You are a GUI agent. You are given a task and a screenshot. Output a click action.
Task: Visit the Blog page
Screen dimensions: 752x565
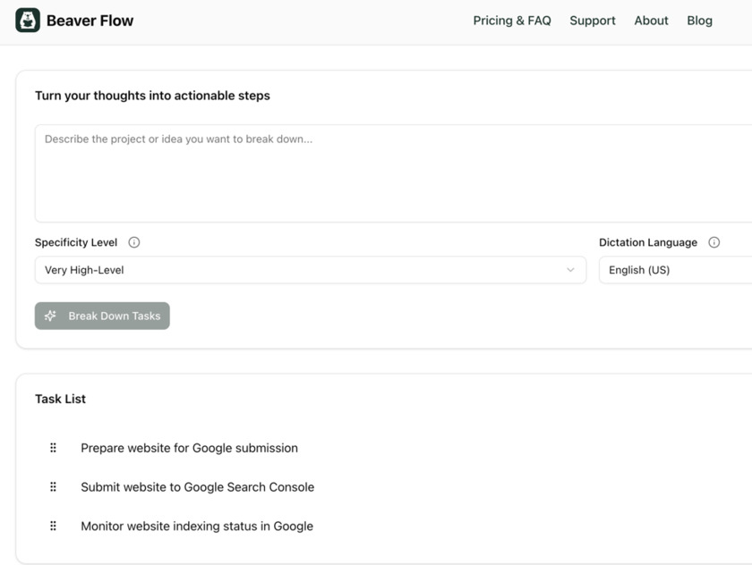pyautogui.click(x=699, y=21)
